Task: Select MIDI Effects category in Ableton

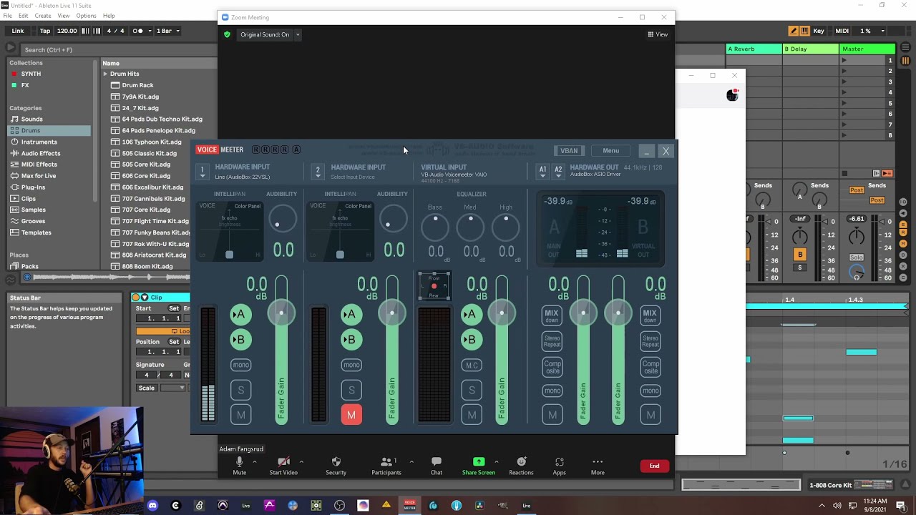Action: [39, 165]
